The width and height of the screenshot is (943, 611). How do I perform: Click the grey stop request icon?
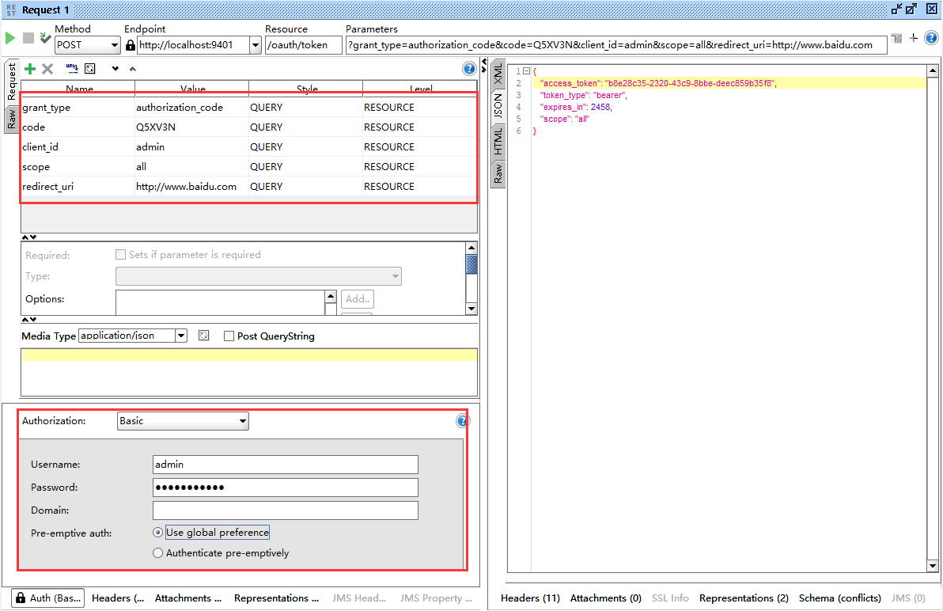pos(28,38)
